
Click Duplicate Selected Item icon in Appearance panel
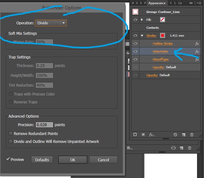(183, 134)
